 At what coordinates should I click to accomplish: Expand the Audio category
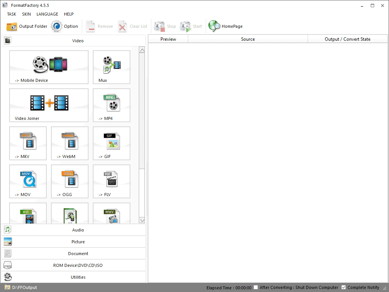tap(74, 230)
